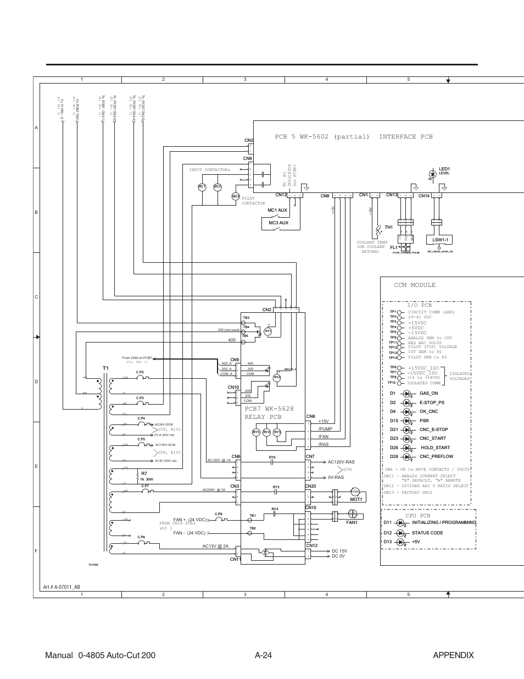
Task: Click the CN20 connector label
Action: [310, 487]
